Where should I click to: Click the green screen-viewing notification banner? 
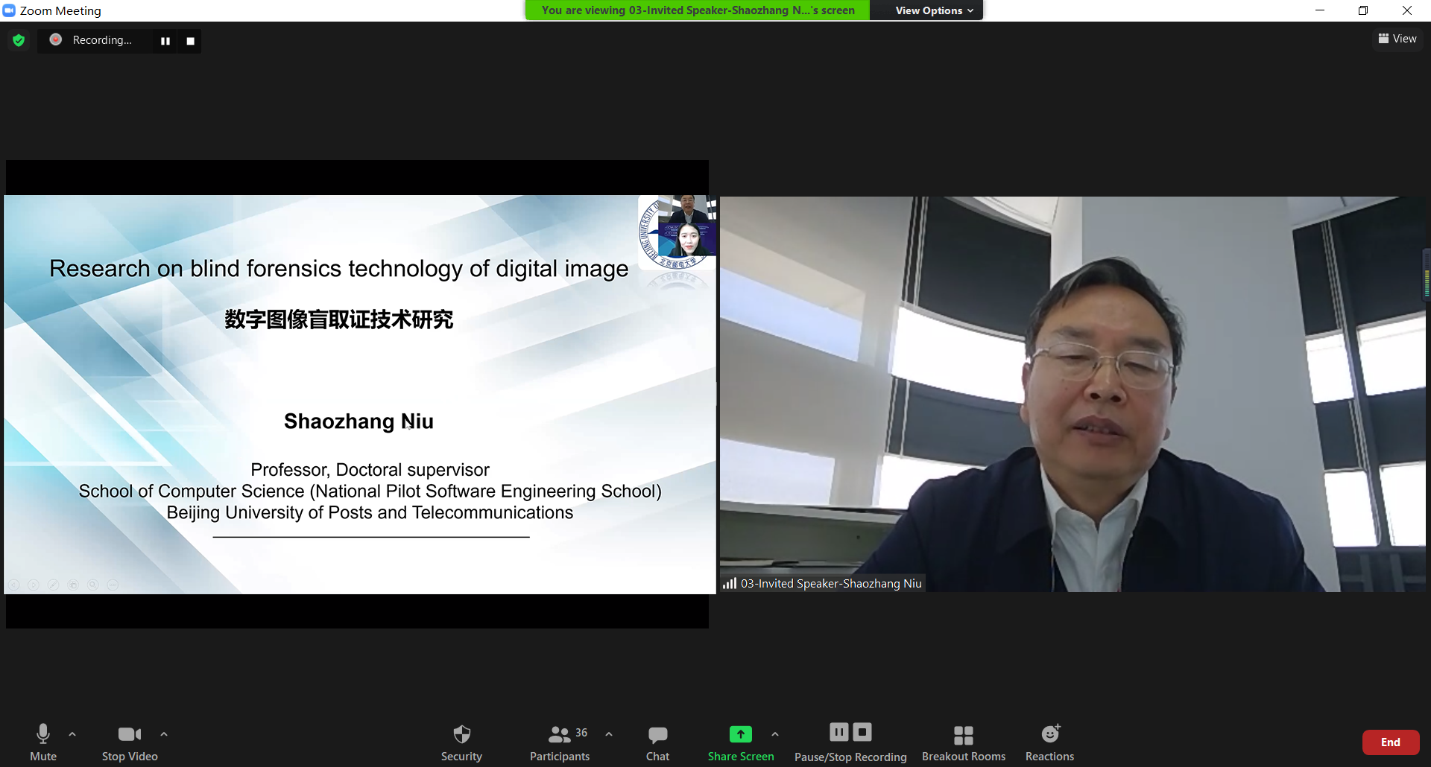[698, 10]
